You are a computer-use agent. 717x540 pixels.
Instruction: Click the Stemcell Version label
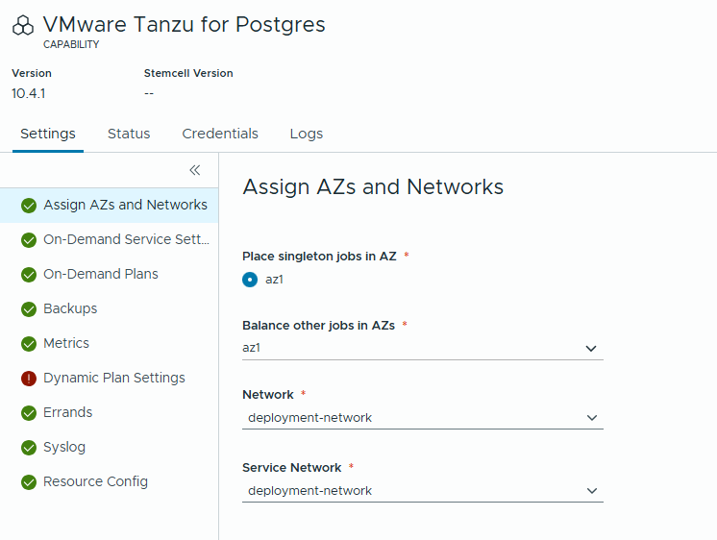coord(188,73)
